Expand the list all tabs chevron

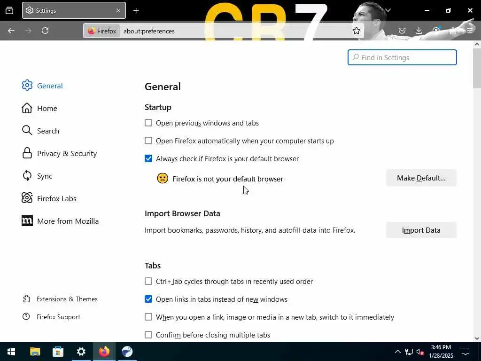388,10
